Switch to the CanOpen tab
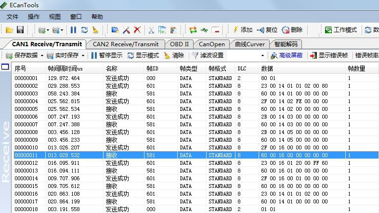 click(211, 44)
